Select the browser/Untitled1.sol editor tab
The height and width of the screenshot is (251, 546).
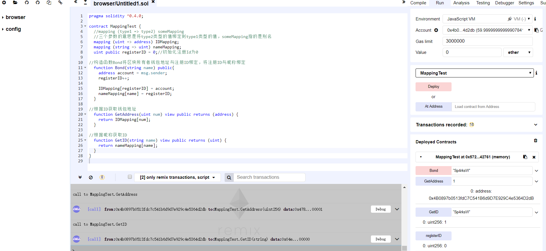pos(121,3)
